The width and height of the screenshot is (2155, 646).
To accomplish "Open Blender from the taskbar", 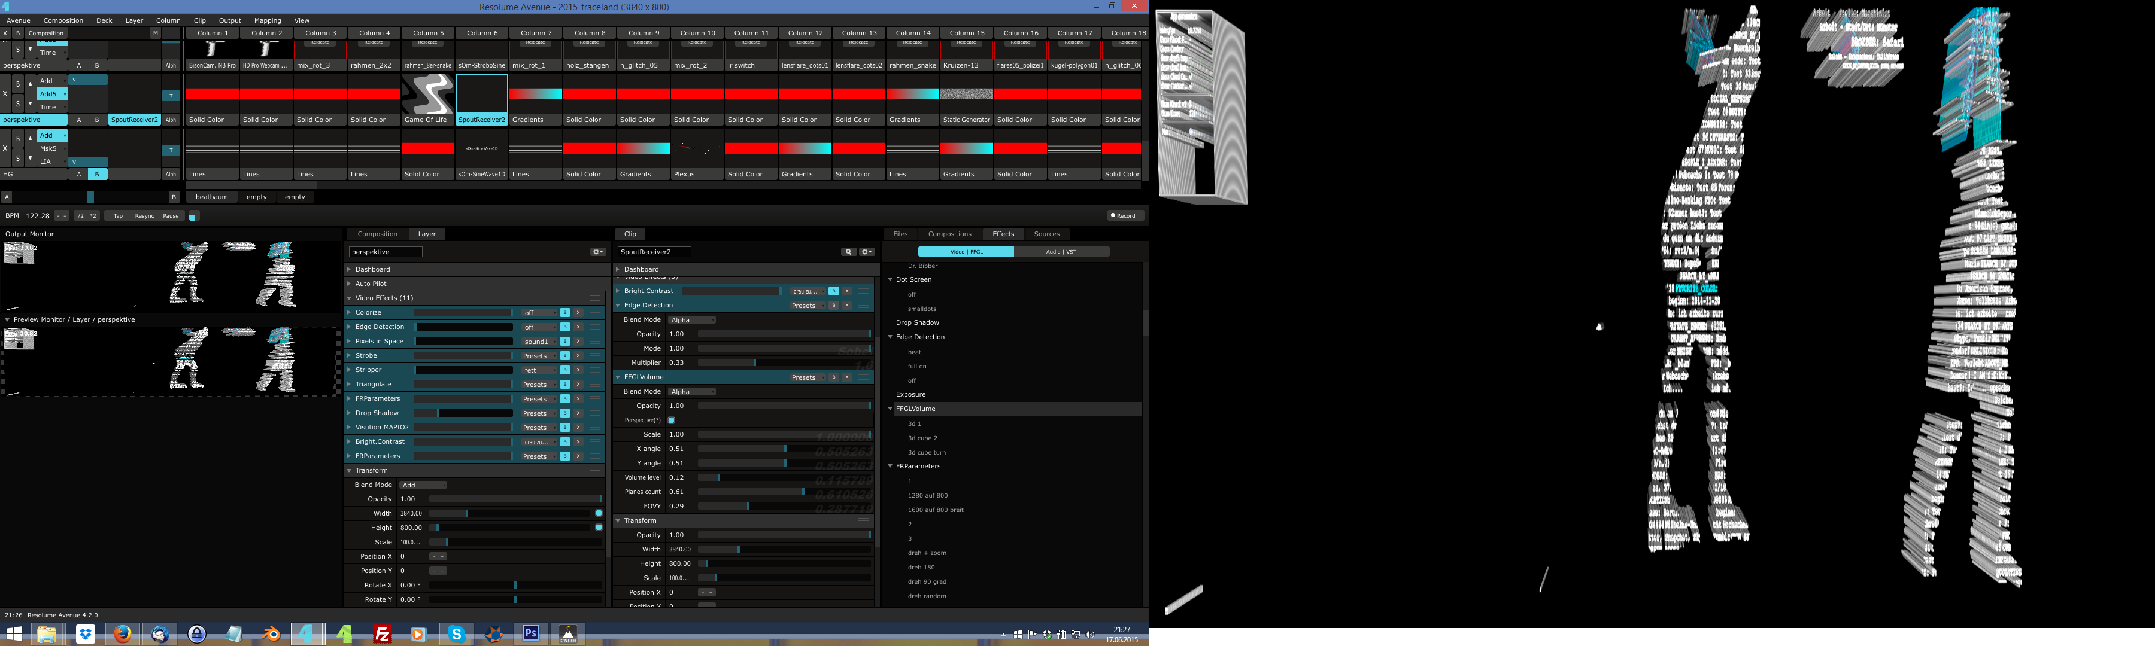I will click(271, 634).
